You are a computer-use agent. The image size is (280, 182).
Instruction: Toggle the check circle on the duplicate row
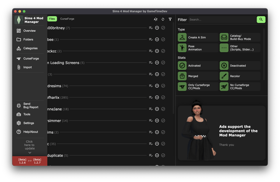[163, 155]
